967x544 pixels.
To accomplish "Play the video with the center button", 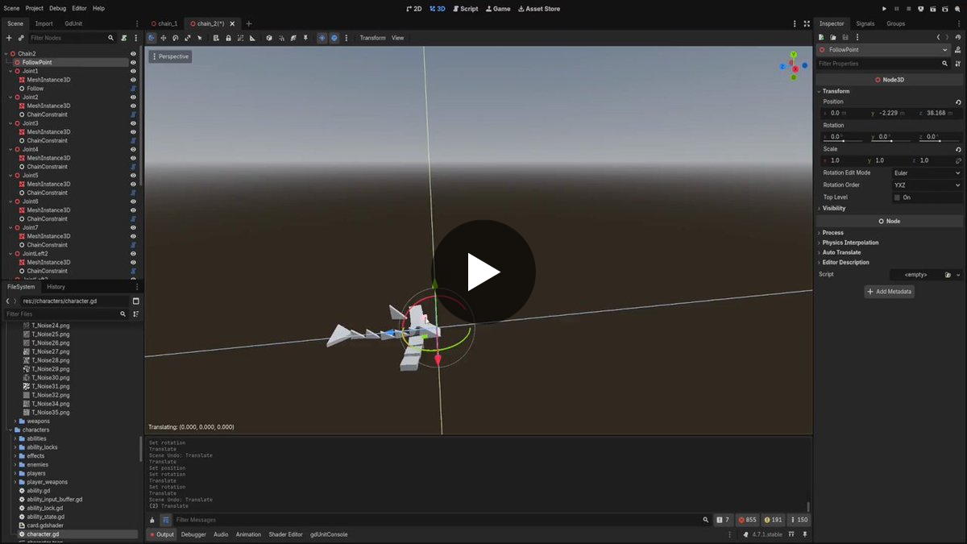I will [x=483, y=272].
